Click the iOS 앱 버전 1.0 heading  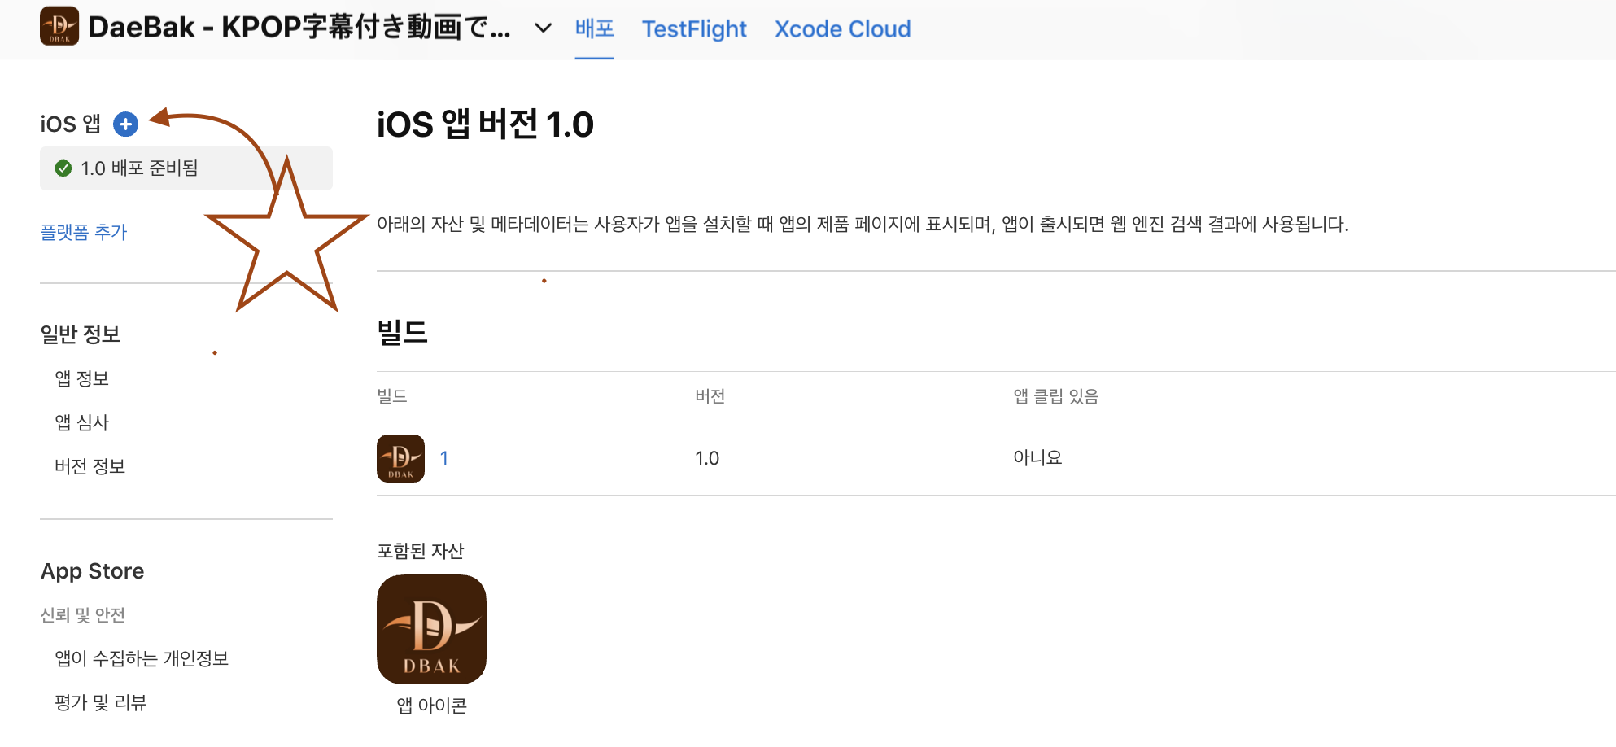click(485, 124)
